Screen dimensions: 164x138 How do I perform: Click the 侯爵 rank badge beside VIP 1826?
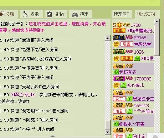coord(119,51)
